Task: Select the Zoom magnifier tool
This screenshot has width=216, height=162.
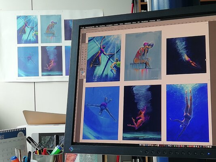Action: pos(85,69)
